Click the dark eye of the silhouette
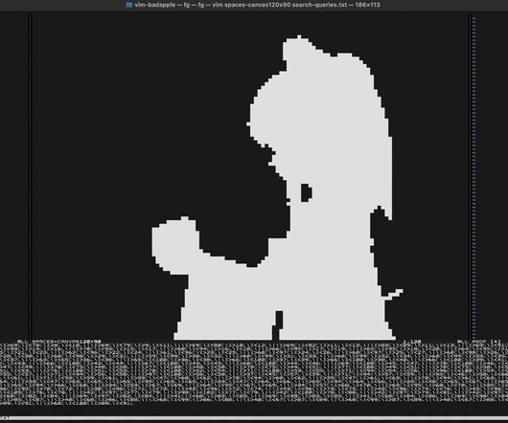The height and width of the screenshot is (423, 508). point(306,192)
